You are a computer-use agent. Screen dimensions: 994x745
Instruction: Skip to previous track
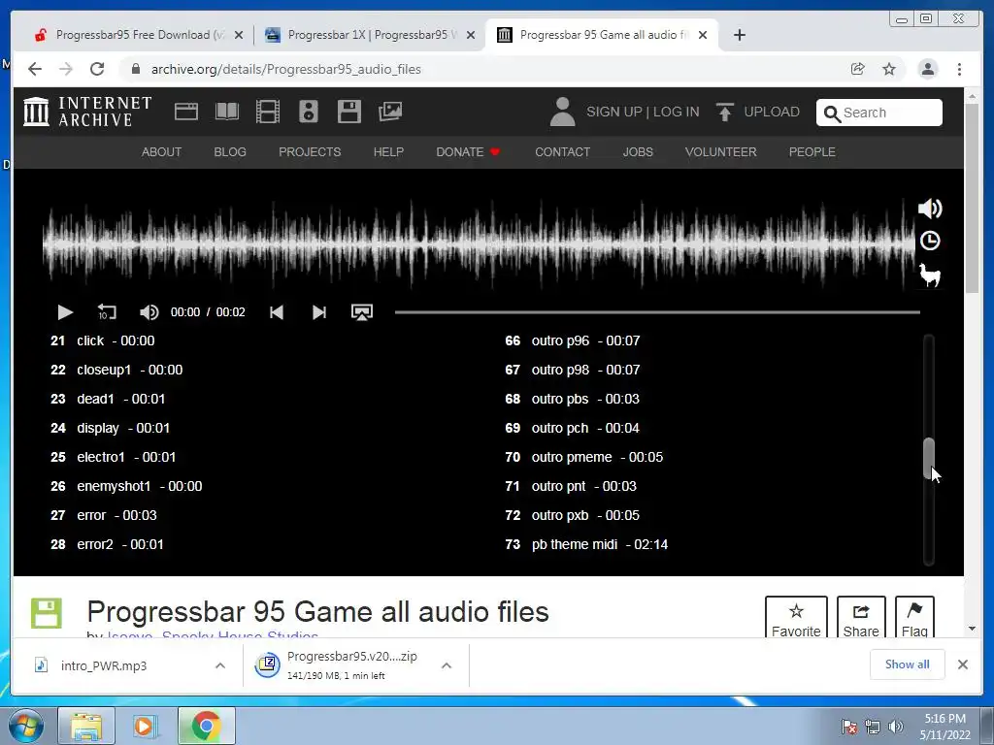click(277, 312)
